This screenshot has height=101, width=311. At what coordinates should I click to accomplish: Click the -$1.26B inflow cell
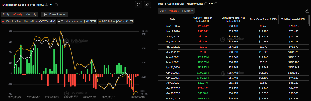pyautogui.click(x=203, y=47)
